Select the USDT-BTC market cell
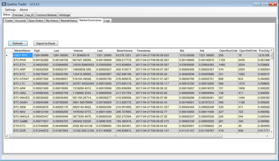Image resolution: width=279 pixels, height=161 pixels. [x=23, y=55]
